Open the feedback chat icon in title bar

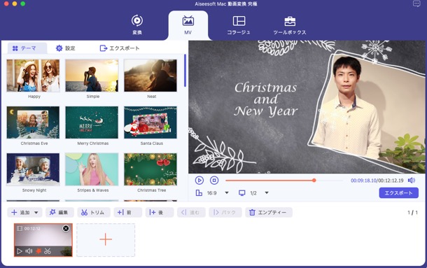point(416,3)
